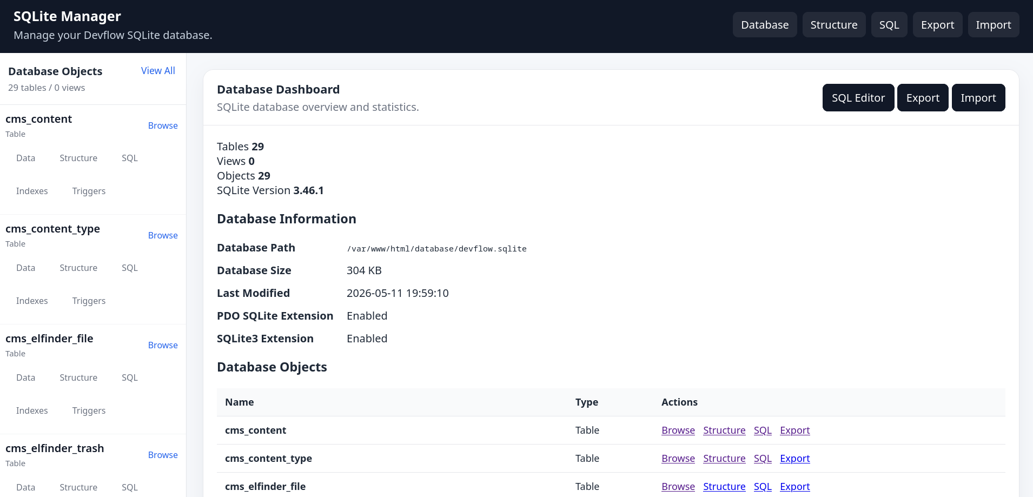
Task: Open SQL tab for sidebar cms_content_type
Action: pyautogui.click(x=130, y=268)
